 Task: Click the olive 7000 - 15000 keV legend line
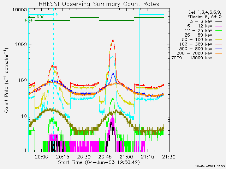point(219,58)
